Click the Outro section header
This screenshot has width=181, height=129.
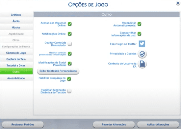click(x=107, y=14)
